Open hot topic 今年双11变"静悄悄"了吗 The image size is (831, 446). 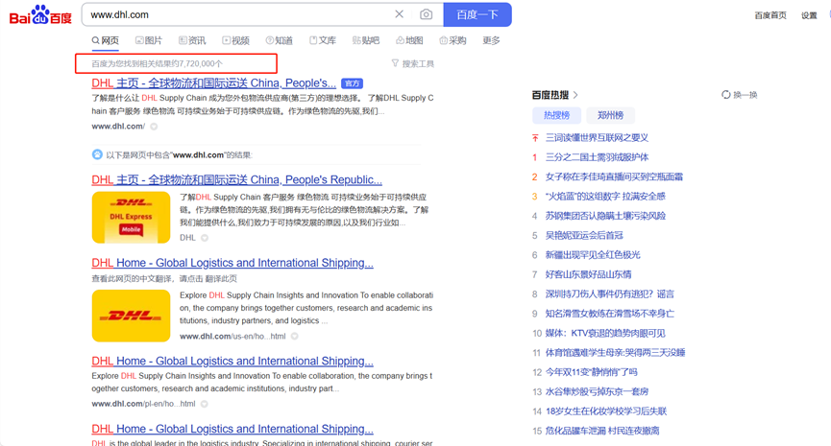click(x=592, y=372)
